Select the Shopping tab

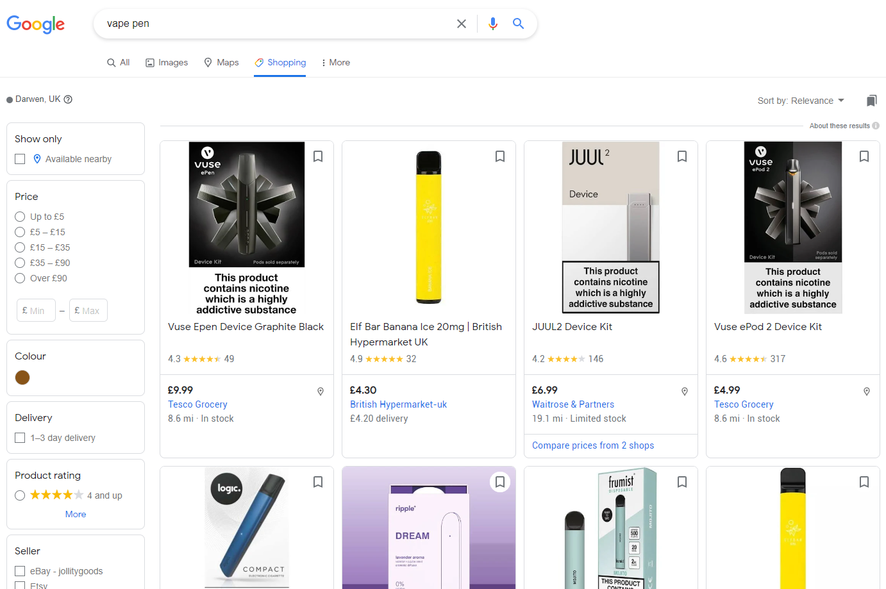[280, 62]
